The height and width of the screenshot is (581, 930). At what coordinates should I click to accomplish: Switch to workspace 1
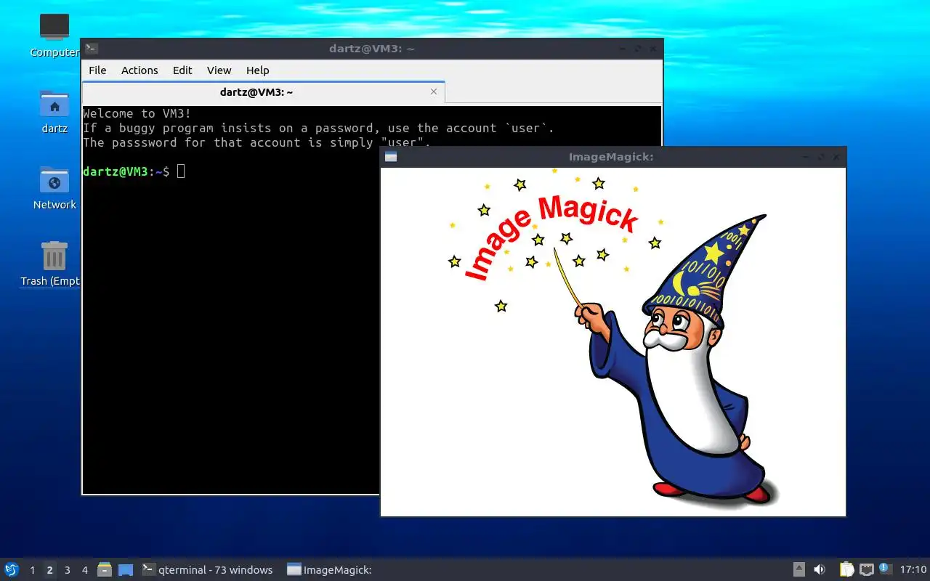coord(32,570)
